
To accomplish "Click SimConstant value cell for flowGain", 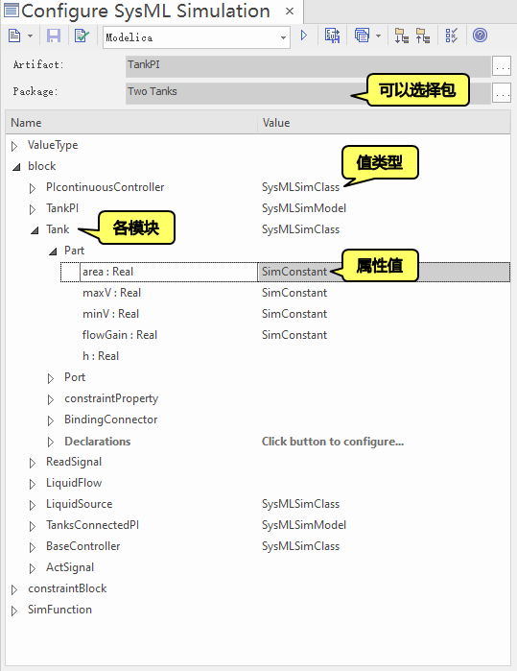I will pyautogui.click(x=294, y=335).
